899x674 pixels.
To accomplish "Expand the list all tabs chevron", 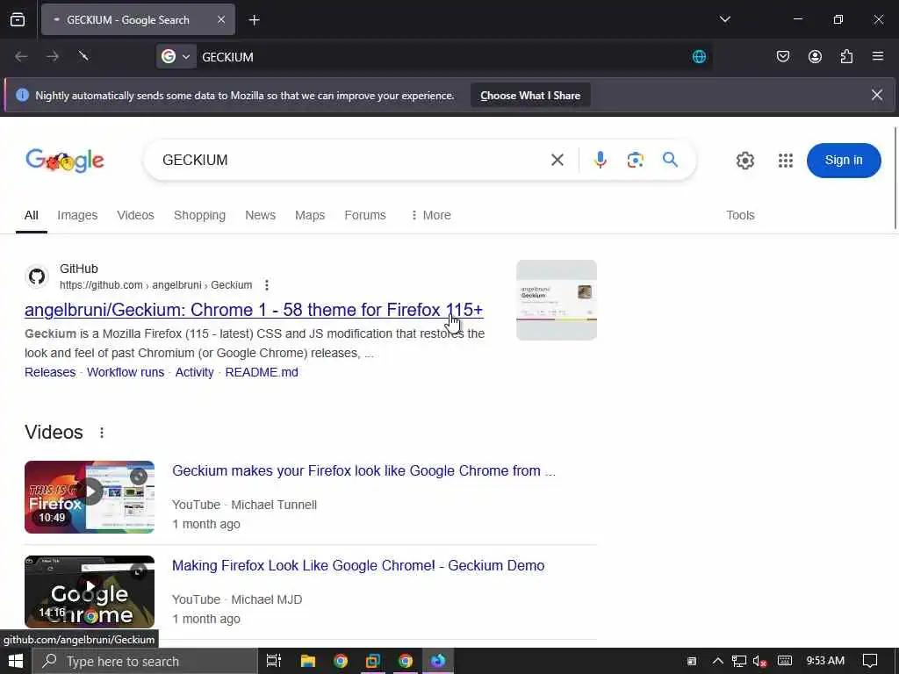I will (724, 19).
